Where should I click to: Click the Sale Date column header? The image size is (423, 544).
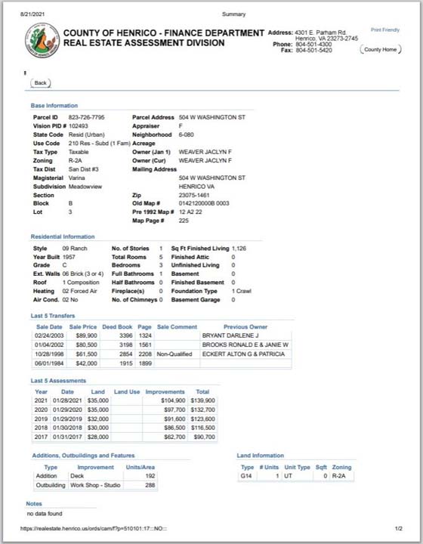49,327
